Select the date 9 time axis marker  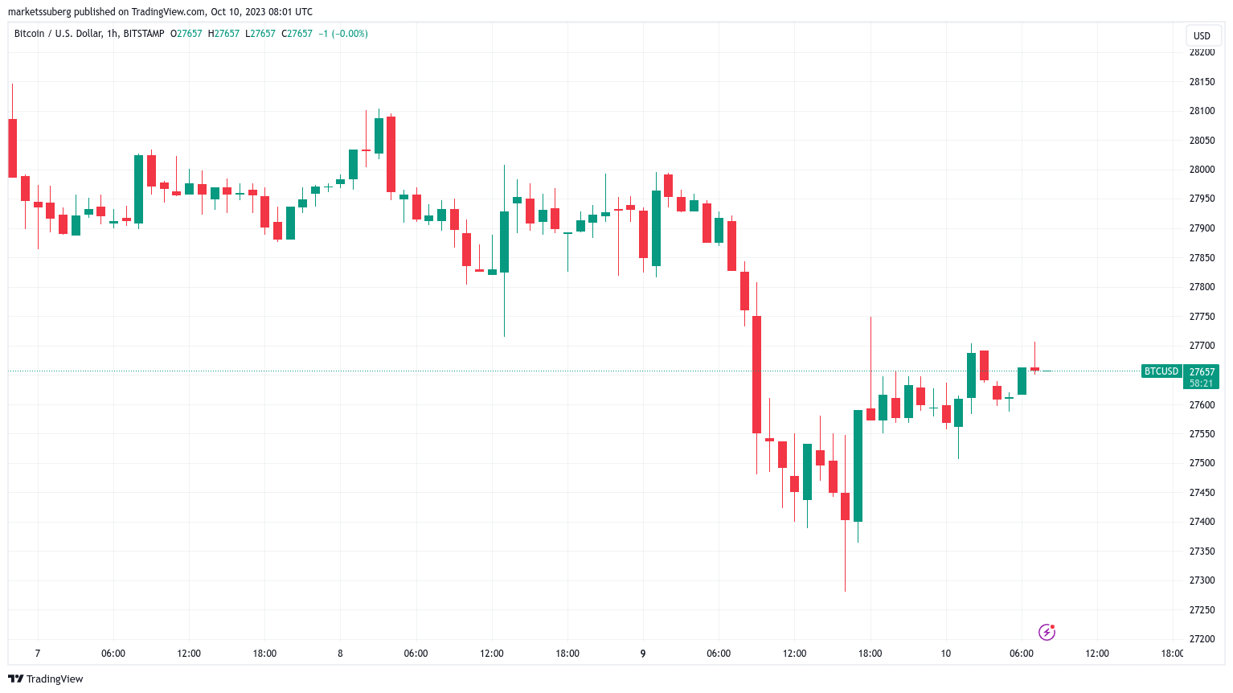tap(643, 654)
